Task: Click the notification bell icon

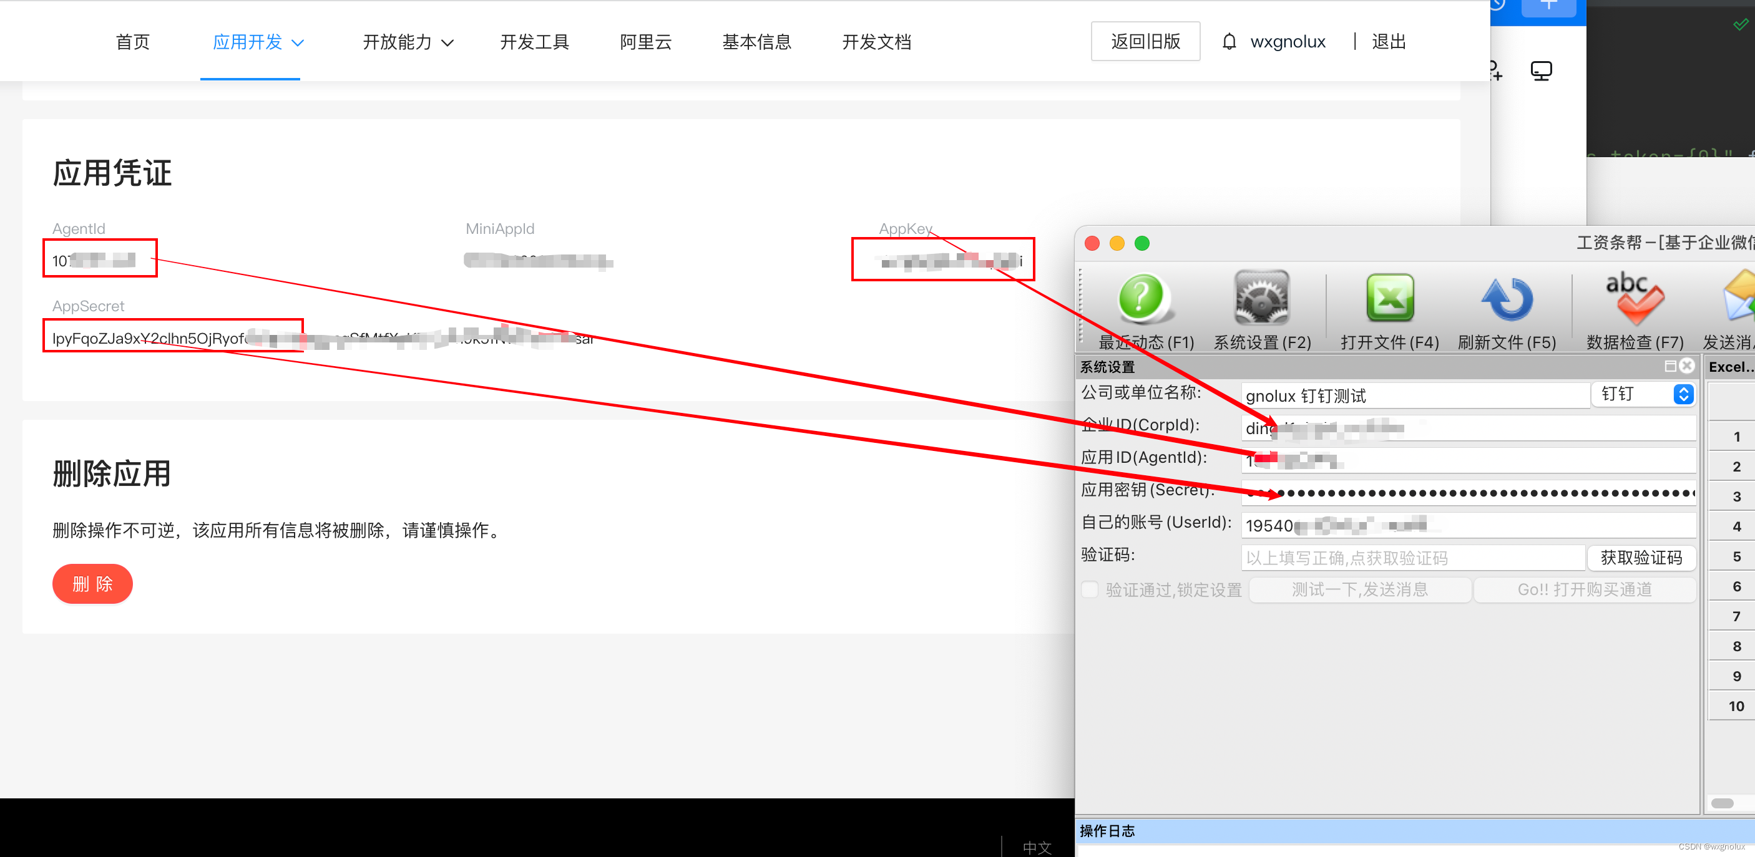Action: [1228, 42]
